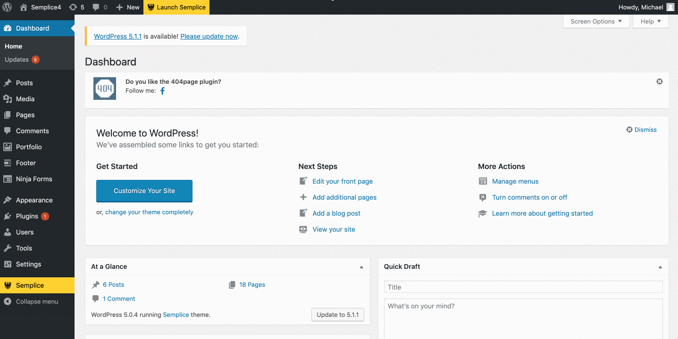The height and width of the screenshot is (339, 678).
Task: Click the Michael user avatar
Action: tap(670, 7)
